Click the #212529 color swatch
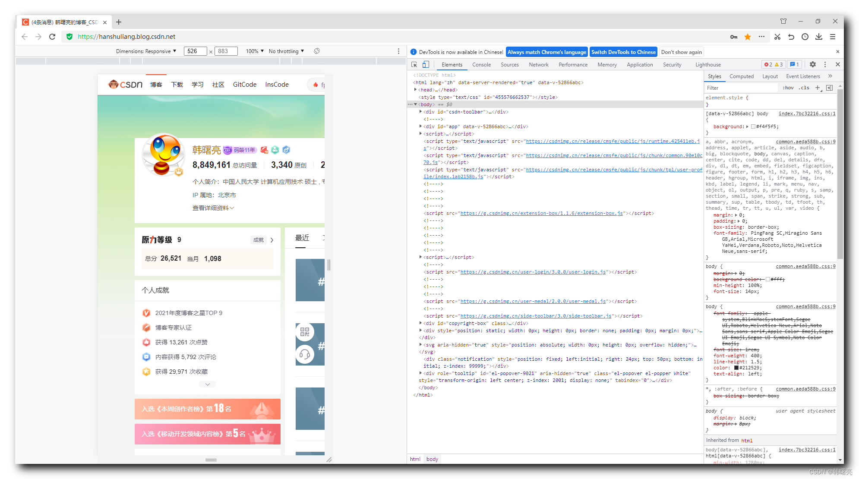The image size is (859, 479). coord(736,368)
